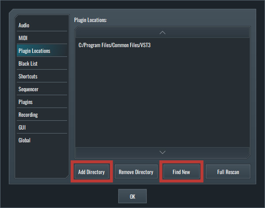This screenshot has height=208, width=265.
Task: Click Find New to scan plugins
Action: [182, 171]
